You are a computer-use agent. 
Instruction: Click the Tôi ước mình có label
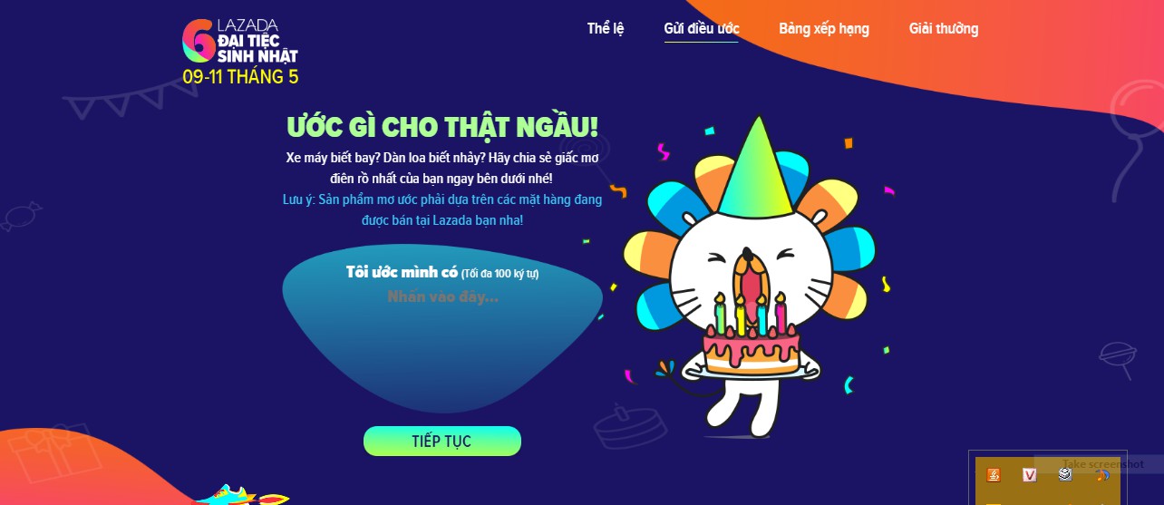click(402, 272)
